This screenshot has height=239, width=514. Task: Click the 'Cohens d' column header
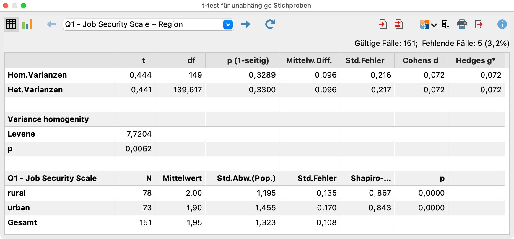pos(420,60)
